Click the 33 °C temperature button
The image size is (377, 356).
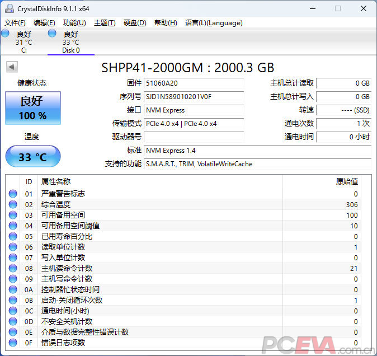[32, 157]
